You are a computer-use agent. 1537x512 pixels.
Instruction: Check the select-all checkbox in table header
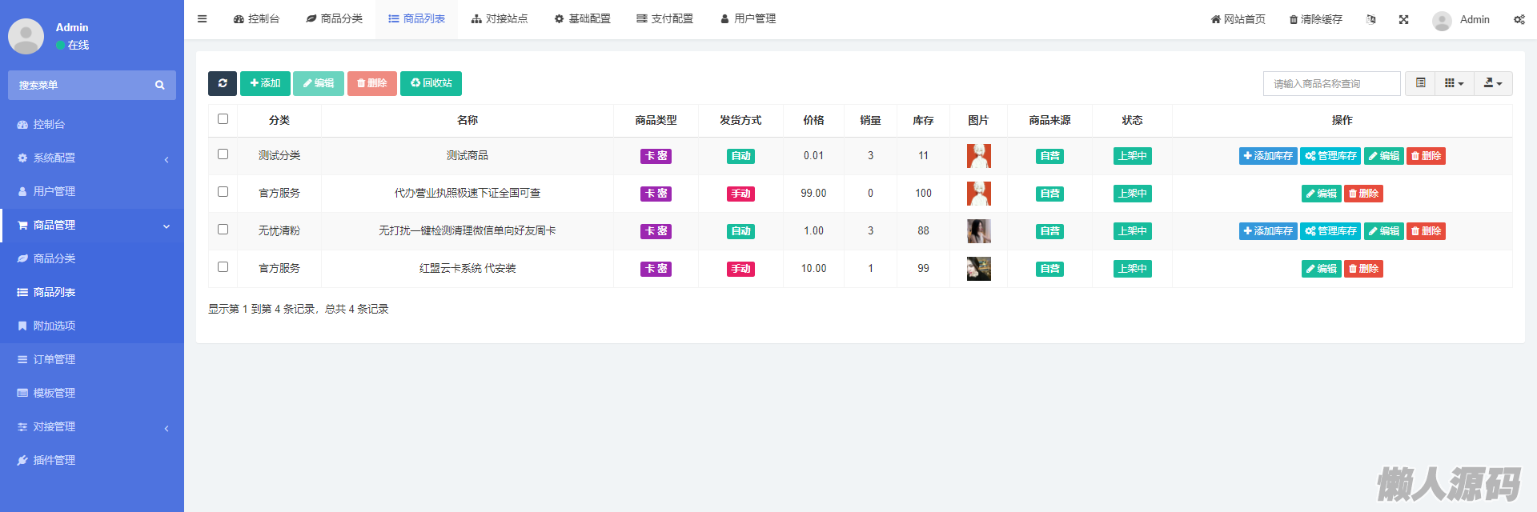click(223, 119)
